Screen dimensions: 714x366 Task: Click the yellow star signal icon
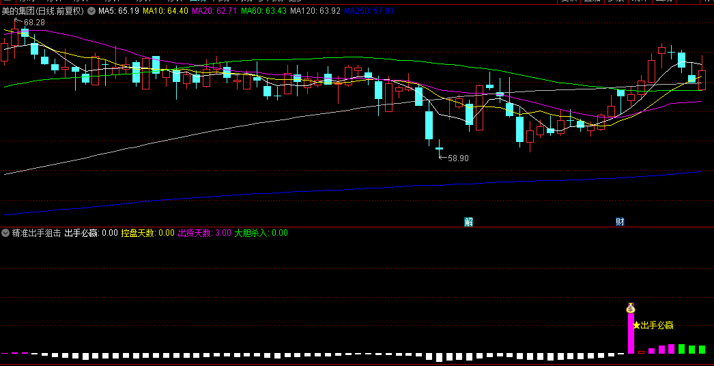point(636,326)
